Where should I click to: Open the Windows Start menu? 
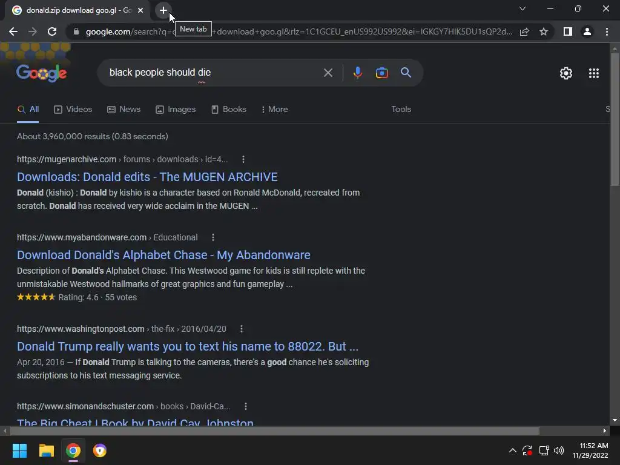[x=19, y=450]
